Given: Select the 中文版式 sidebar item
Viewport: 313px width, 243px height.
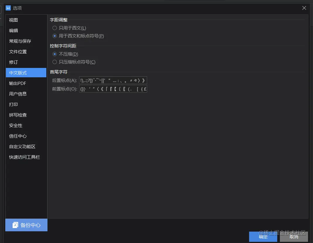Looking at the screenshot, I should point(26,73).
